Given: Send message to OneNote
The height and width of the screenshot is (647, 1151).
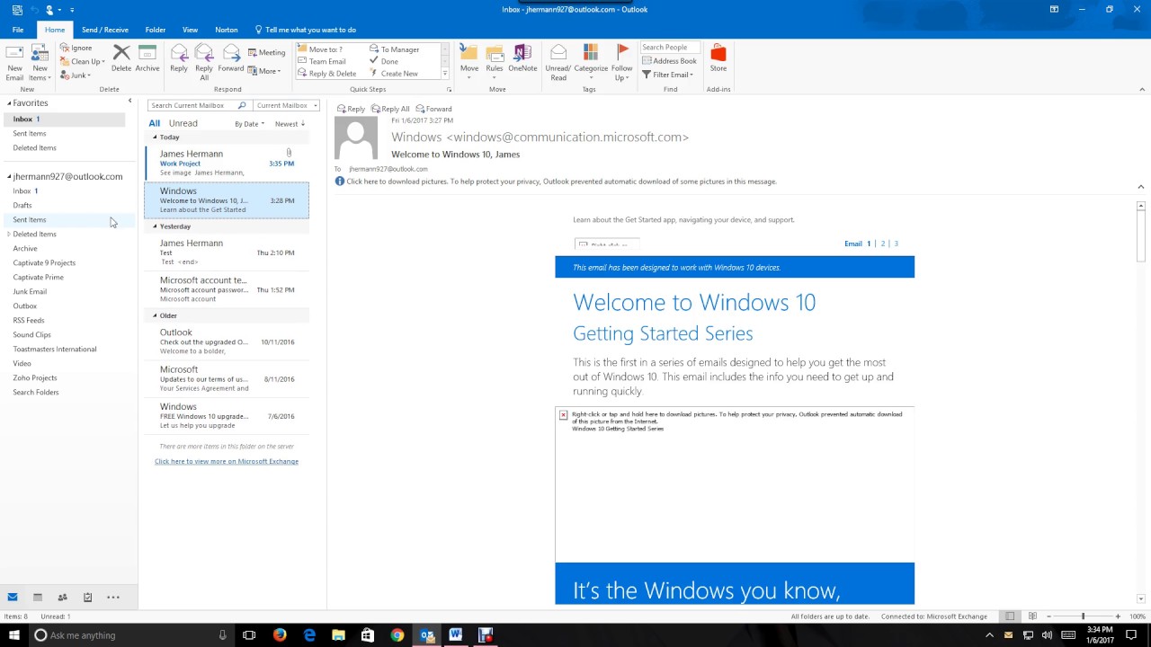Looking at the screenshot, I should click(x=522, y=58).
